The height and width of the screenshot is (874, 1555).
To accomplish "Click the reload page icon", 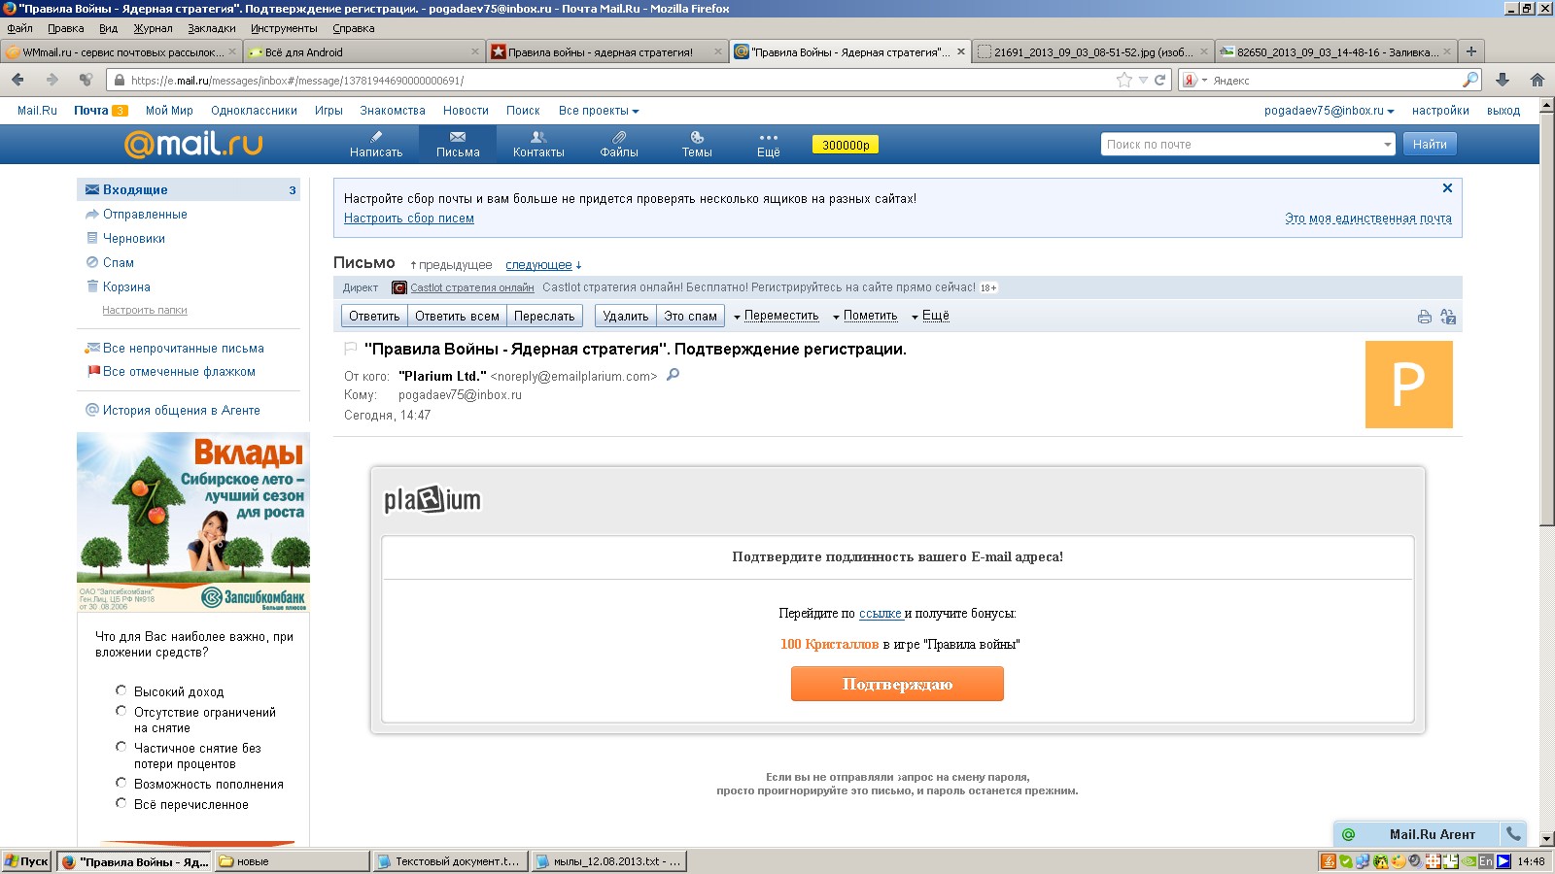I will 1159,80.
